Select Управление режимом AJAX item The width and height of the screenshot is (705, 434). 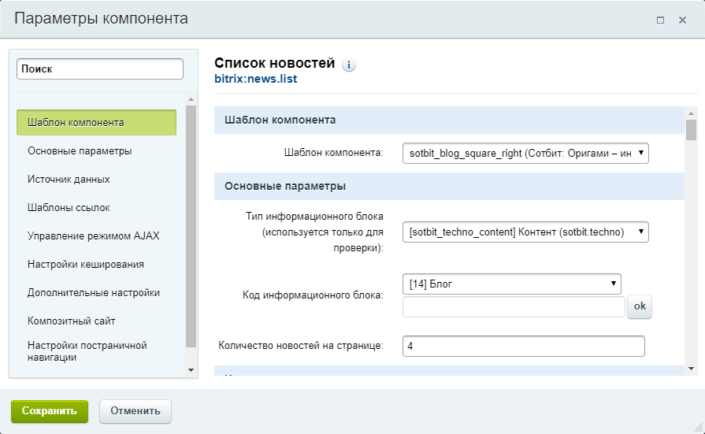[93, 236]
